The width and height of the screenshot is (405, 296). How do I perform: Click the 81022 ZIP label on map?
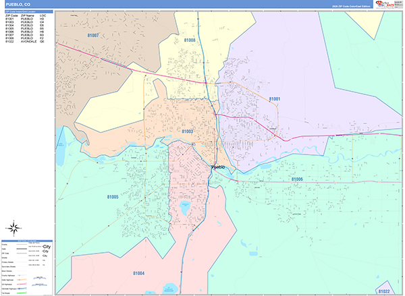coord(383,291)
